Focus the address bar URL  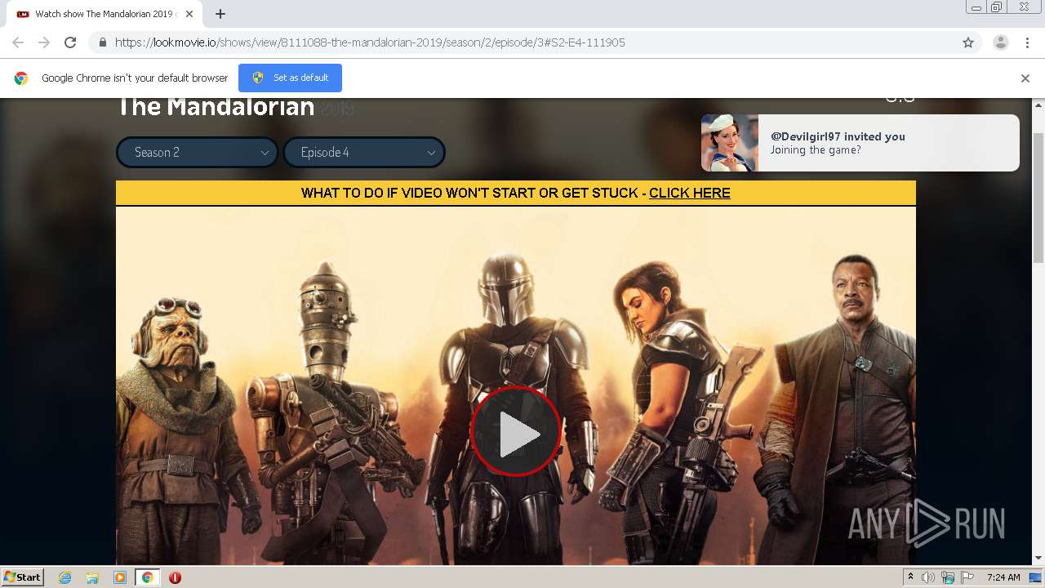370,42
